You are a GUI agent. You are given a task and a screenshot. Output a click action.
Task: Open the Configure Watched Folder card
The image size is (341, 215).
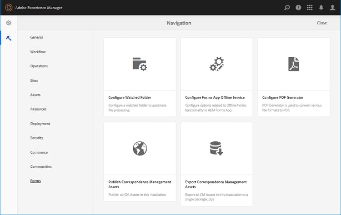click(140, 77)
